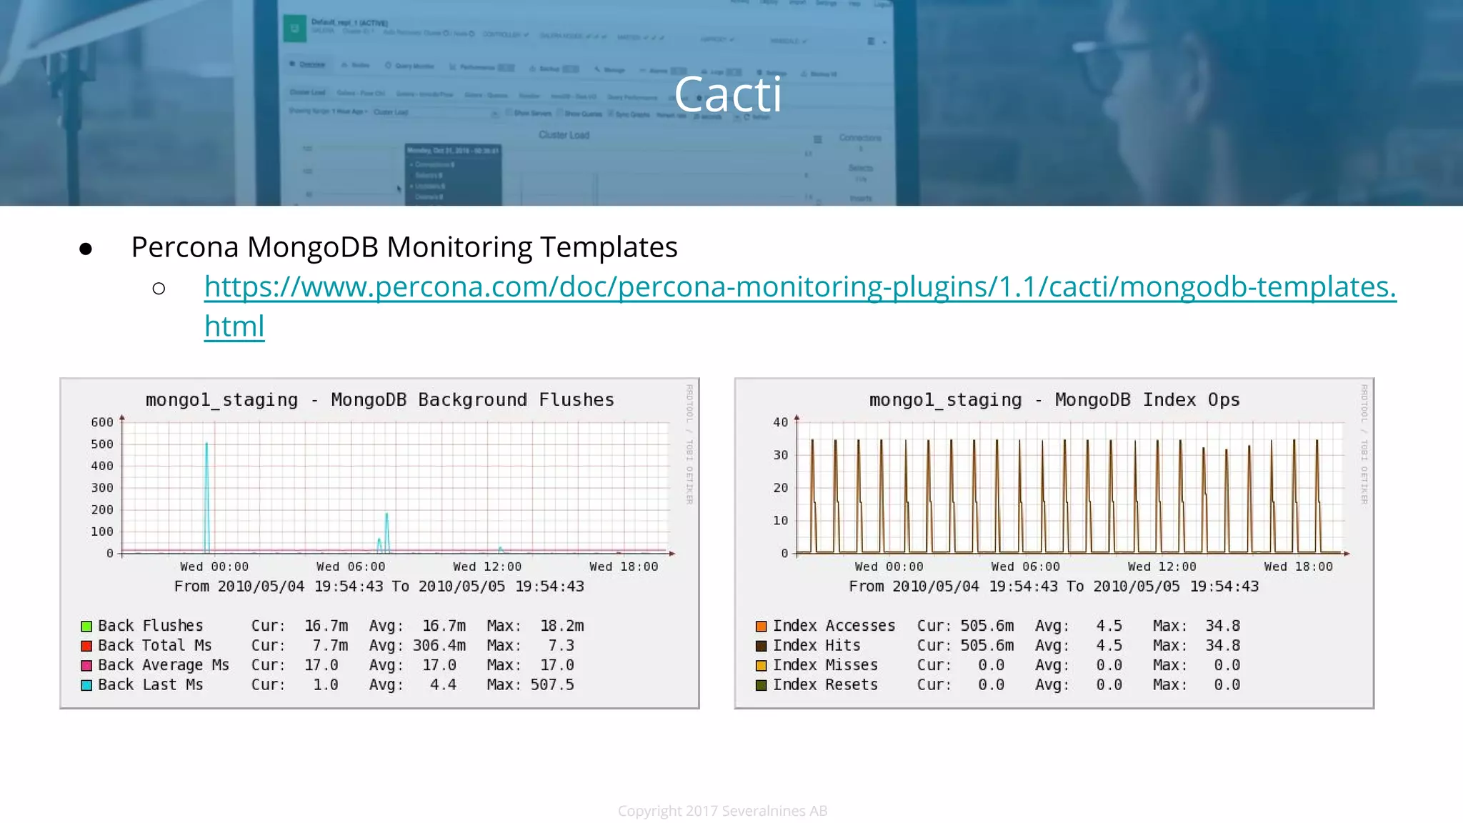Click 'Index Resets' legend label
Viewport: 1463px width, 823px height.
(825, 685)
